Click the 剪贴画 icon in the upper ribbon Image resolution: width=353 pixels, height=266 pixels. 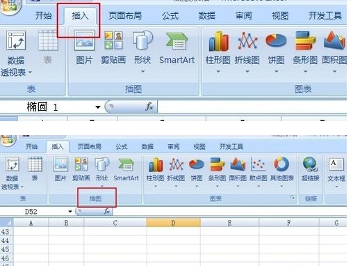click(113, 41)
